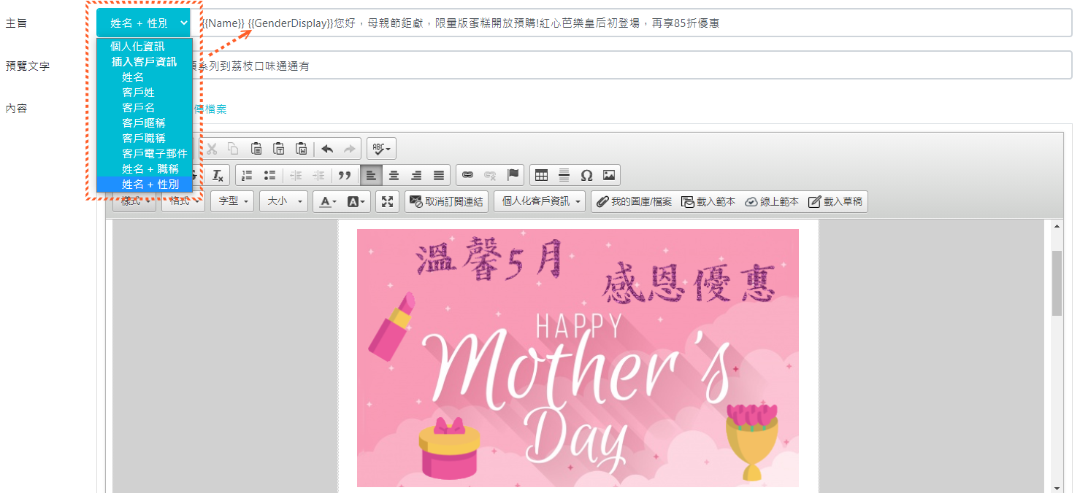Open the spell check ABC dropdown
Viewport: 1080px width, 493px height.
click(x=381, y=149)
